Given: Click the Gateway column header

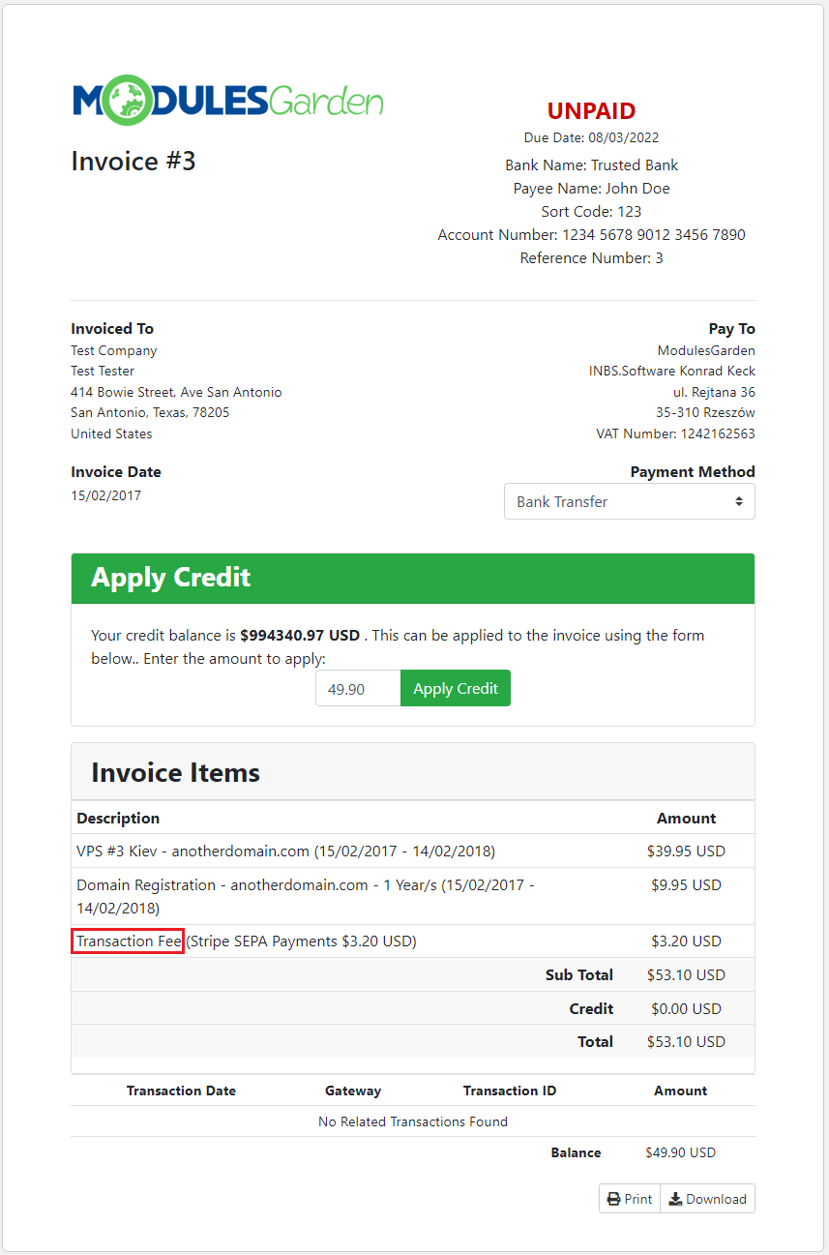Looking at the screenshot, I should click(x=353, y=1091).
